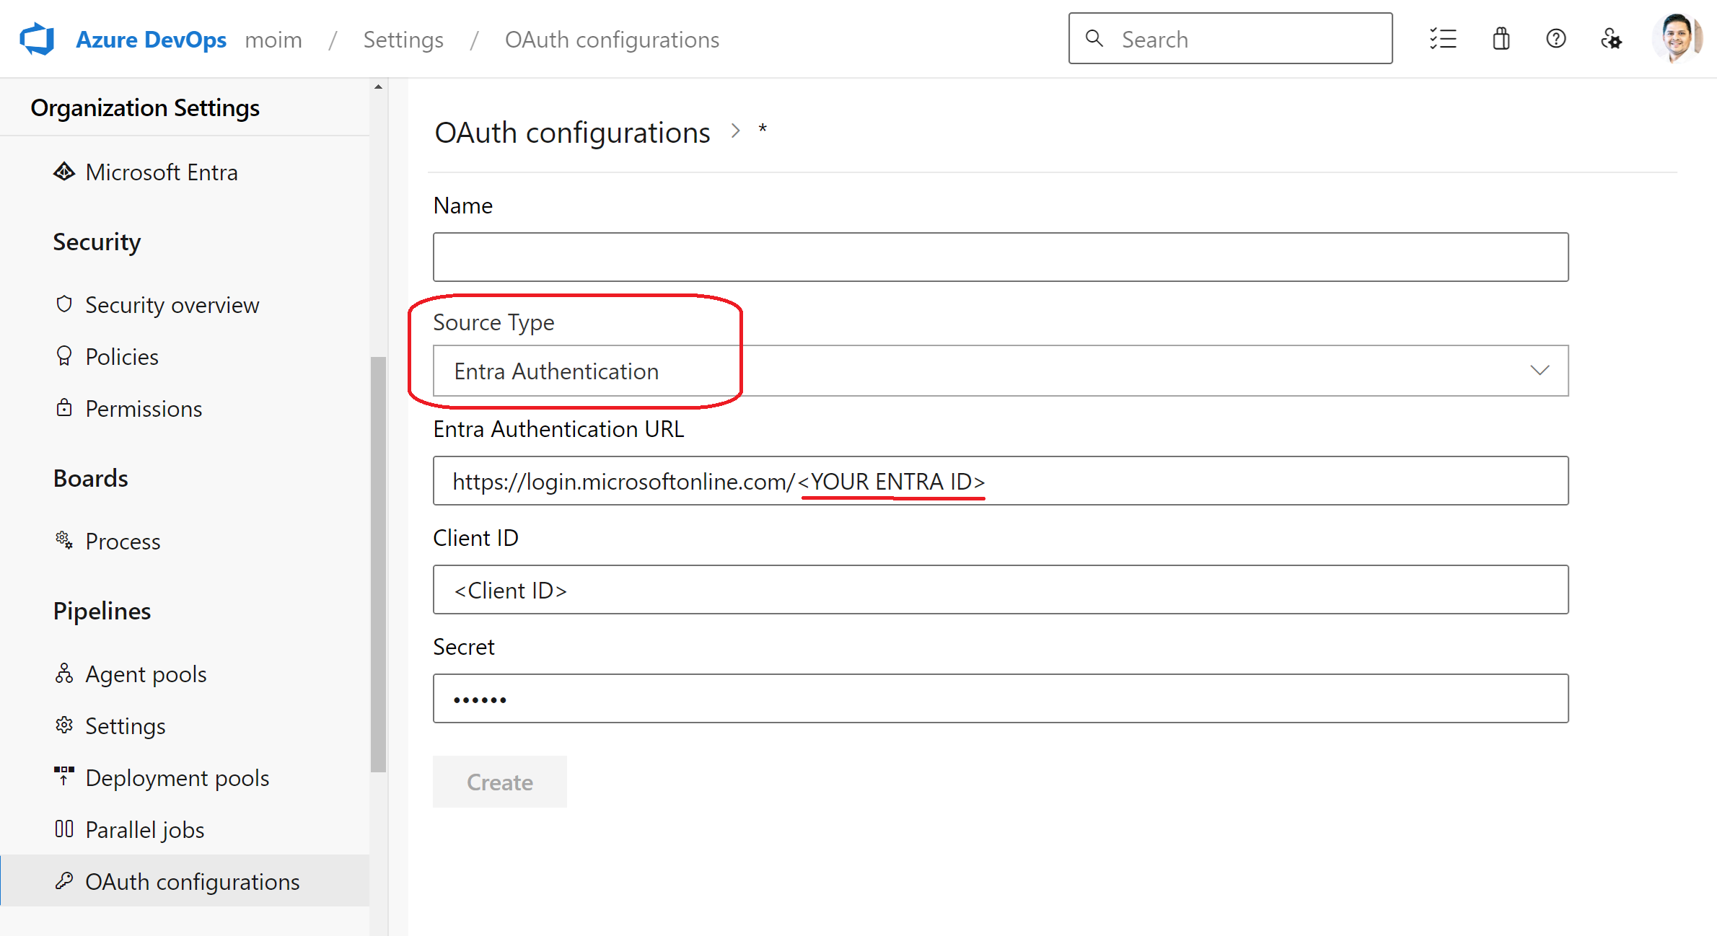Image resolution: width=1717 pixels, height=936 pixels.
Task: Click the Source Type dropdown chevron
Action: (x=1540, y=371)
